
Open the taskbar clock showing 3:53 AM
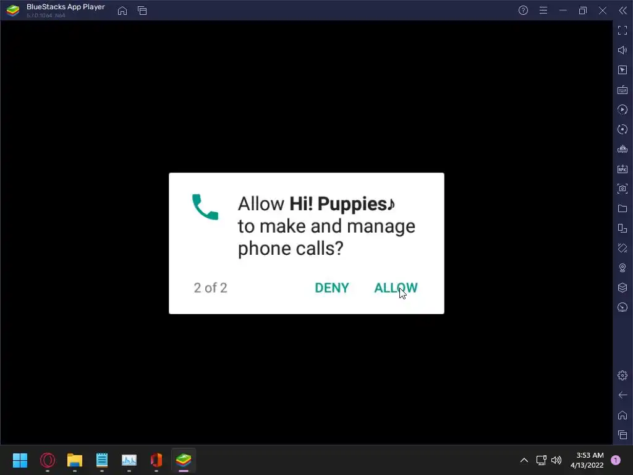[587, 460]
